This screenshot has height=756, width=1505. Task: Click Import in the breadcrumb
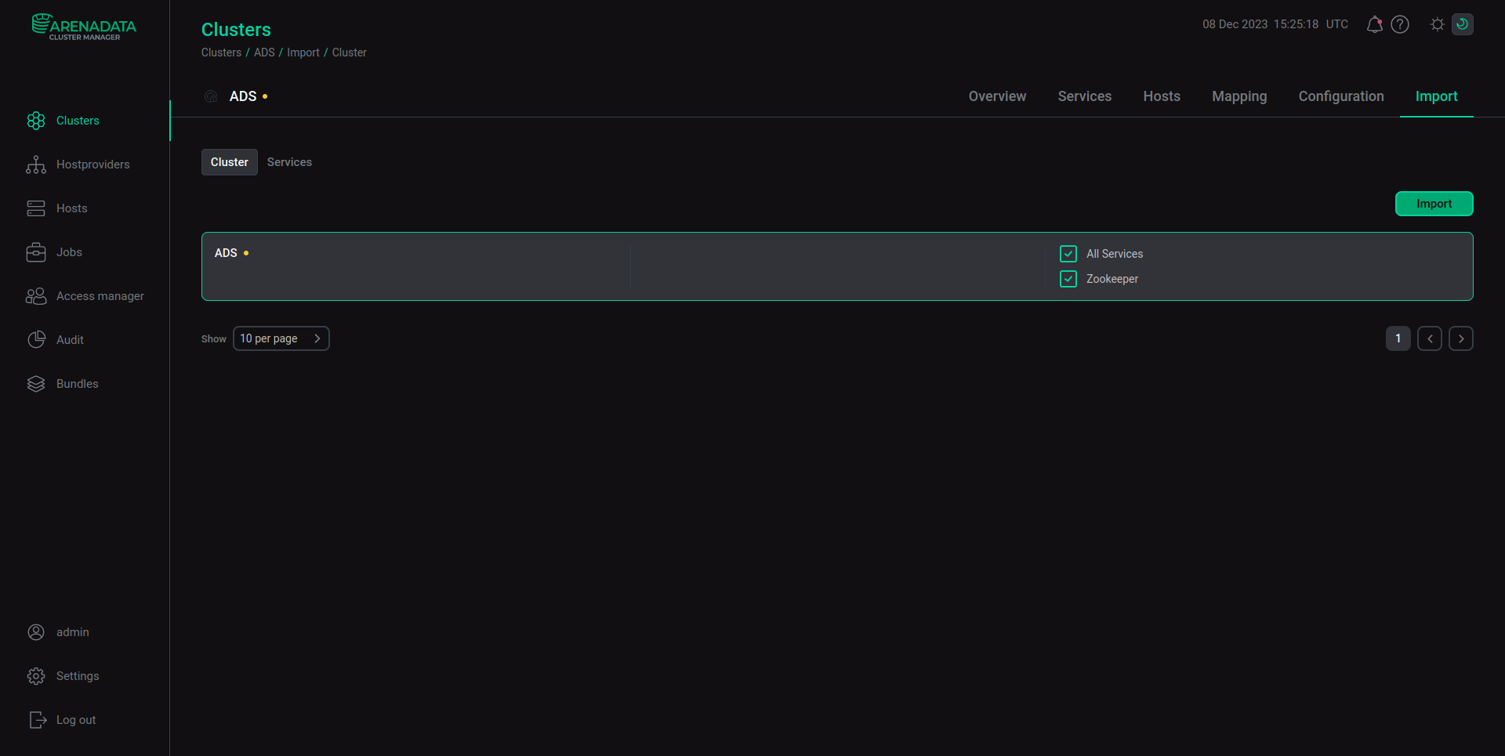tap(303, 52)
